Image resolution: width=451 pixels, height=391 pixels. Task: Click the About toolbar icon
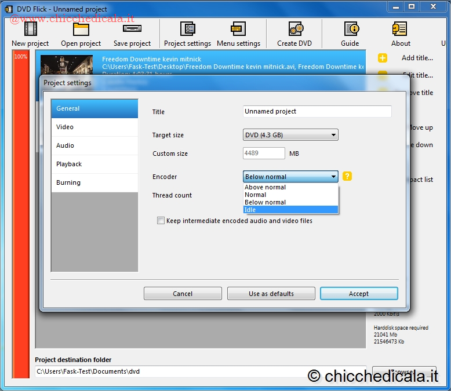400,30
